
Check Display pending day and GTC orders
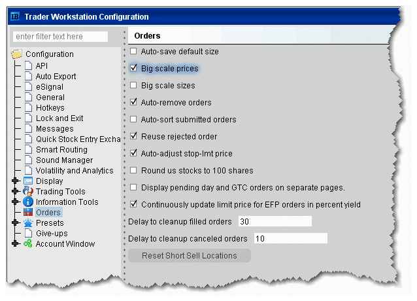point(133,187)
